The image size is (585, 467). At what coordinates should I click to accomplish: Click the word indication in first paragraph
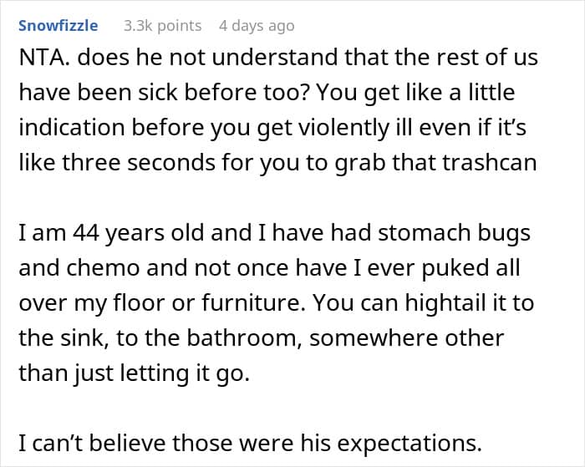pyautogui.click(x=72, y=128)
